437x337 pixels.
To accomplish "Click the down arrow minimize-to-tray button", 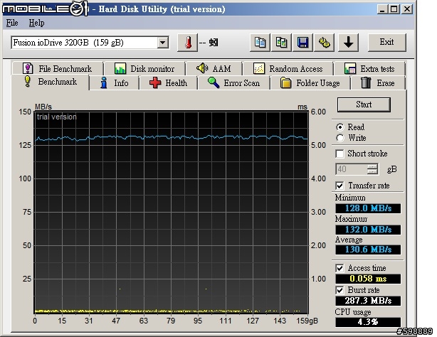I will click(348, 43).
